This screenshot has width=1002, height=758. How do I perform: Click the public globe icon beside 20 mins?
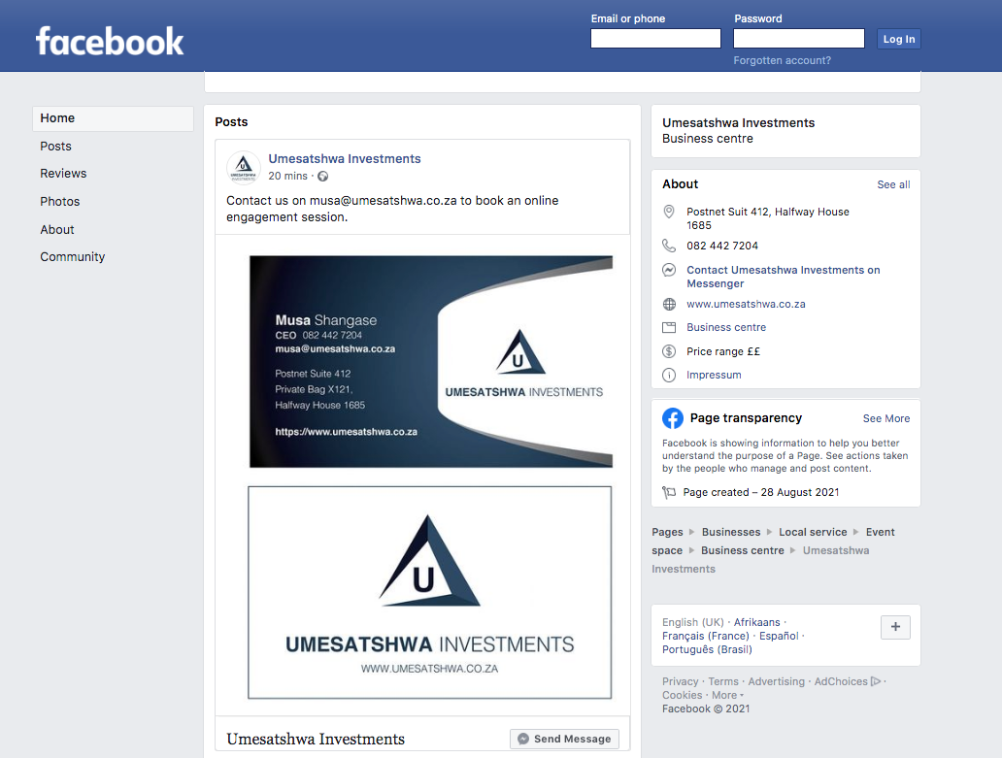click(322, 177)
